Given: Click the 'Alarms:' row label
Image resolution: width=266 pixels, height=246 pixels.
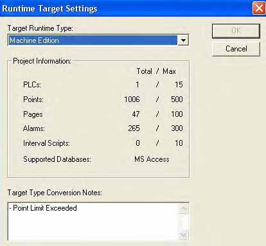Looking at the screenshot, I should click(x=34, y=128).
